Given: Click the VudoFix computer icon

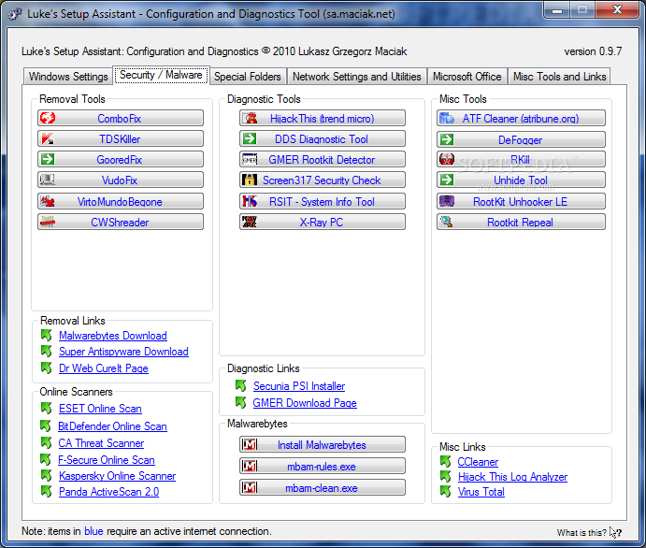Looking at the screenshot, I should 48,180.
